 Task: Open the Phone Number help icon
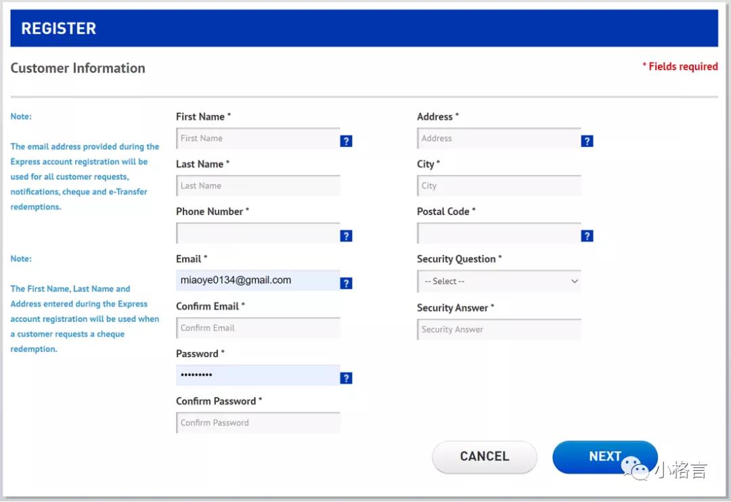346,236
